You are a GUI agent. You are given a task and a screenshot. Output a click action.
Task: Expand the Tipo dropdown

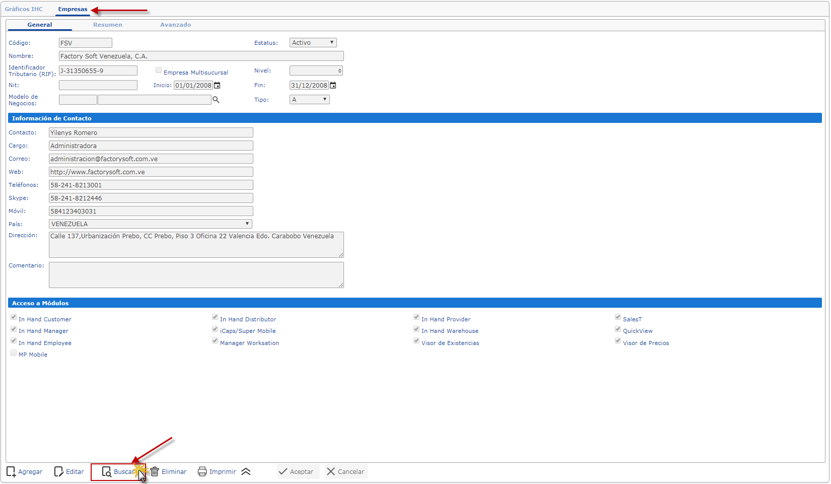pyautogui.click(x=309, y=100)
